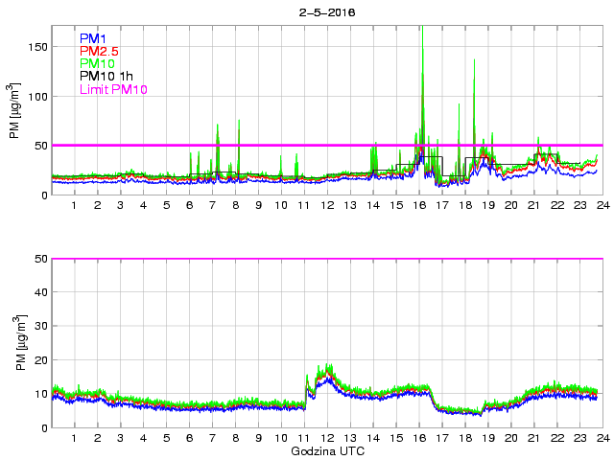Click the chart title date 2-5-2016

[325, 13]
